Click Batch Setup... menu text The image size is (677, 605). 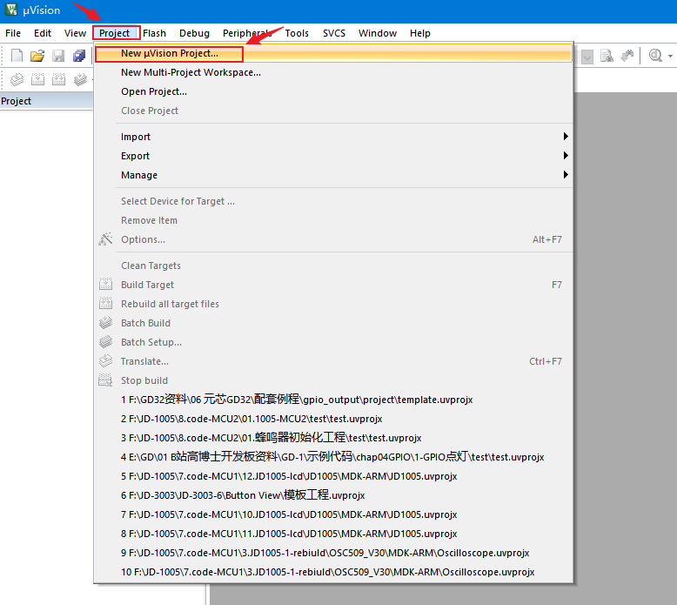pyautogui.click(x=151, y=342)
